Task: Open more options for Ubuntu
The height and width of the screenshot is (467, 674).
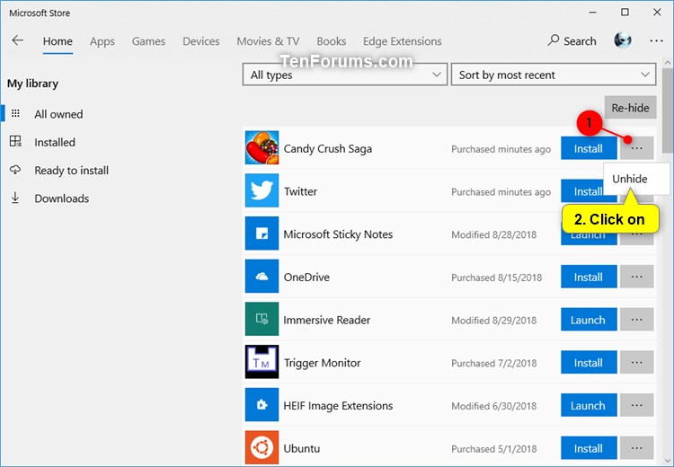Action: (636, 448)
